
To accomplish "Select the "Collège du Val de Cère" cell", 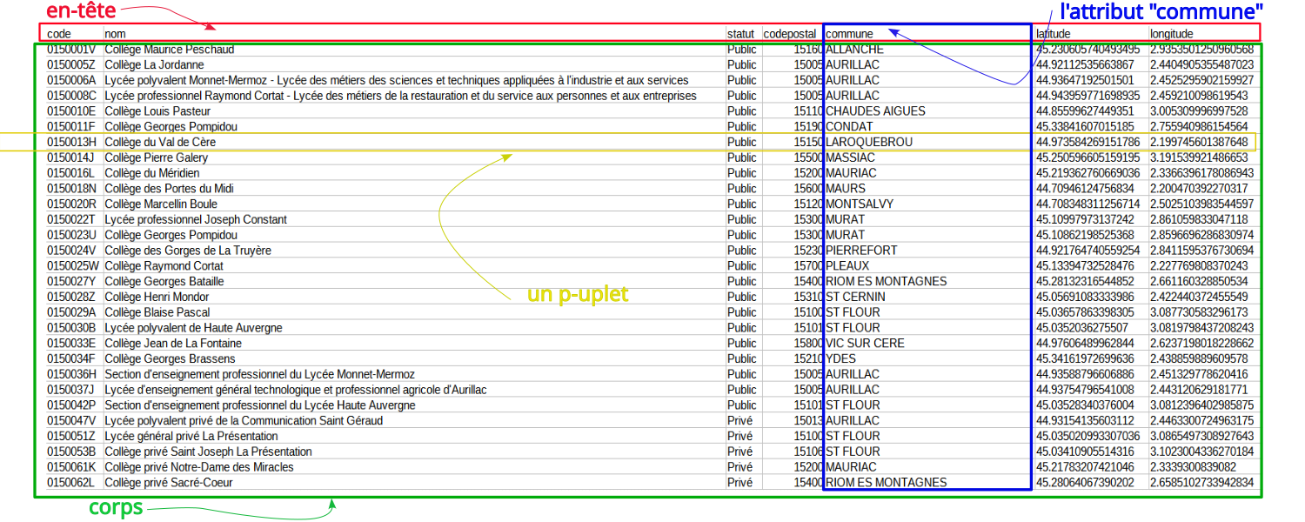I will [160, 142].
